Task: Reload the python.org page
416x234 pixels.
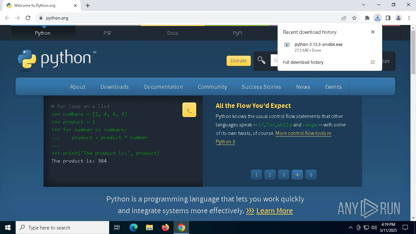Action: point(28,18)
